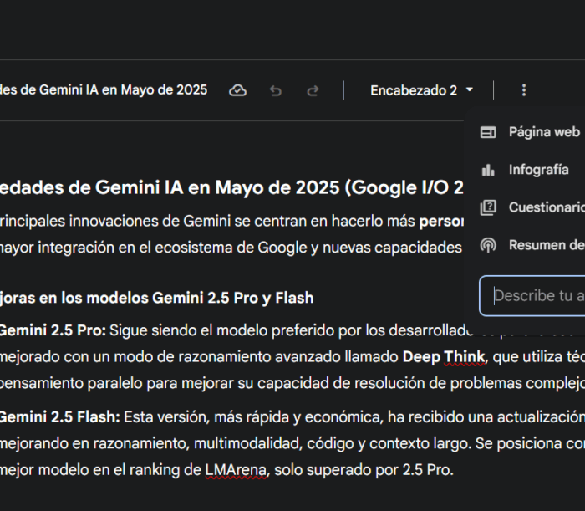585x511 pixels.
Task: Open the Encabezado 2 style dropdown
Action: tap(421, 90)
